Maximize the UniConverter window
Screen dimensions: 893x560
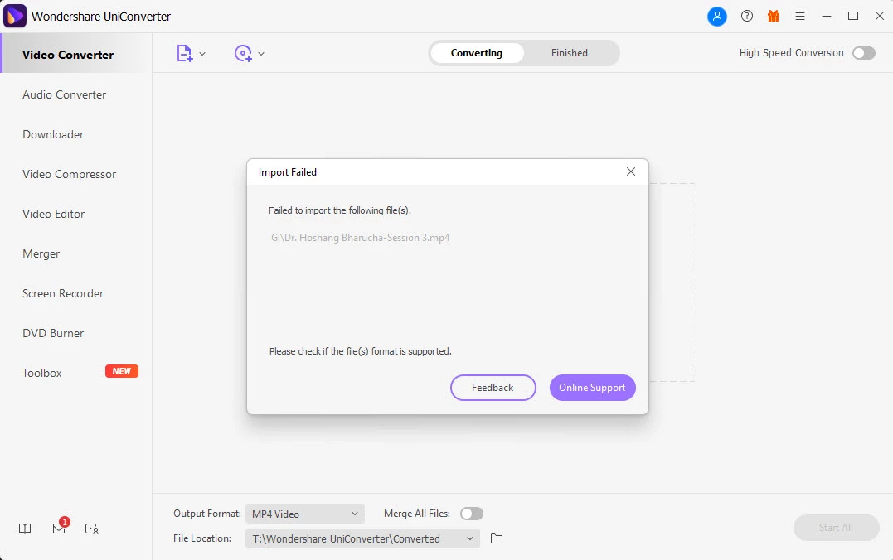point(853,16)
